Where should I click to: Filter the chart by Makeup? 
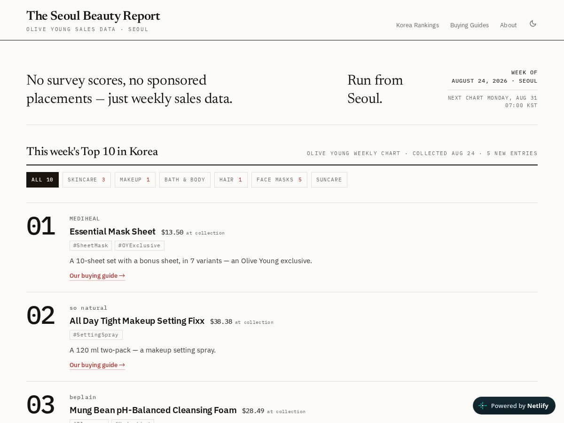(135, 180)
